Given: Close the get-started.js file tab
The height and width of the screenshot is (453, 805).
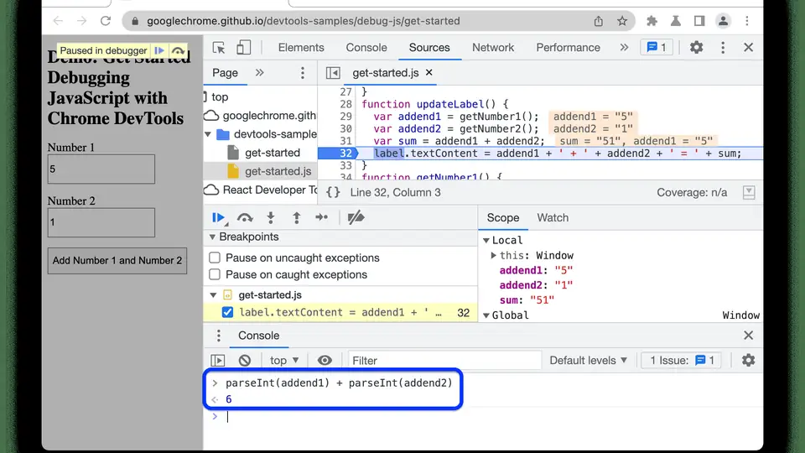Looking at the screenshot, I should 429,72.
